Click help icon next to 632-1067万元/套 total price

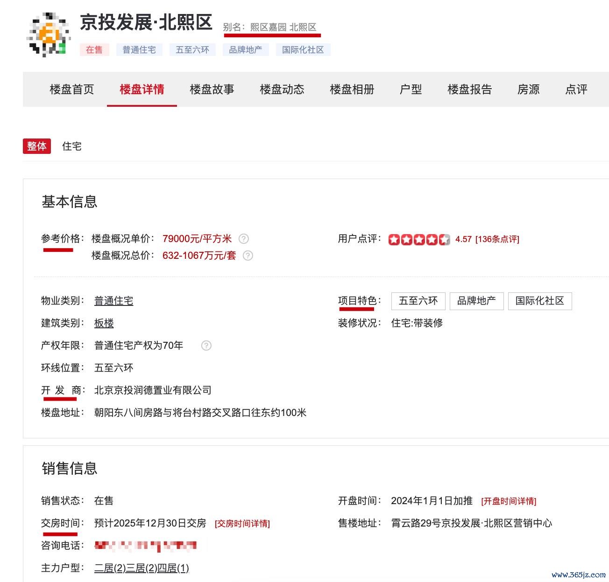pos(248,256)
